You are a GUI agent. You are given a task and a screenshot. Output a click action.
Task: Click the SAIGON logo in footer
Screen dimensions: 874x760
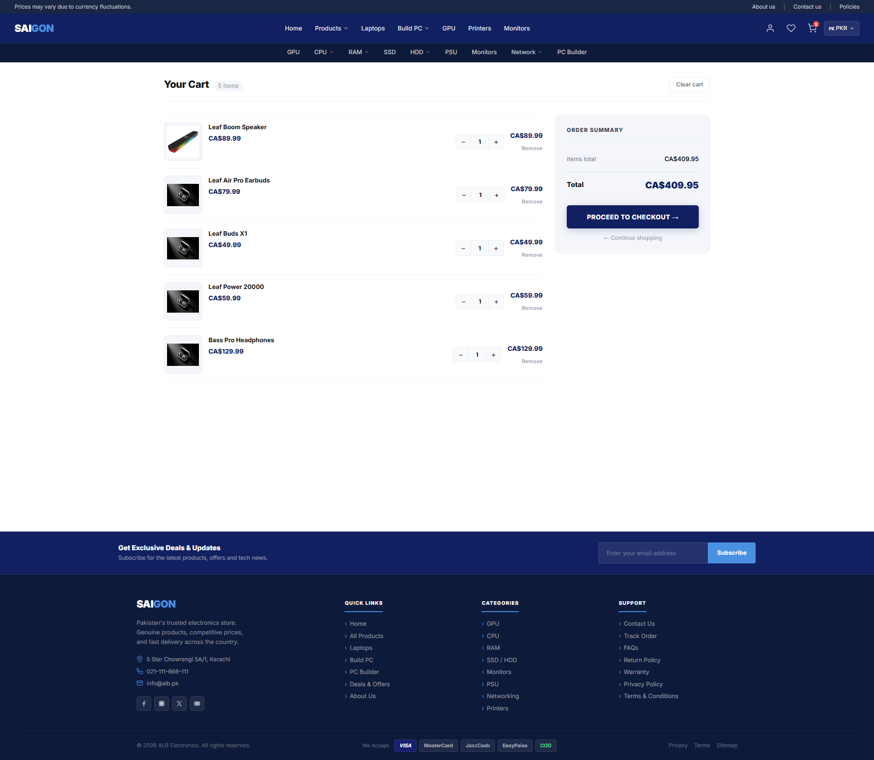click(x=156, y=604)
